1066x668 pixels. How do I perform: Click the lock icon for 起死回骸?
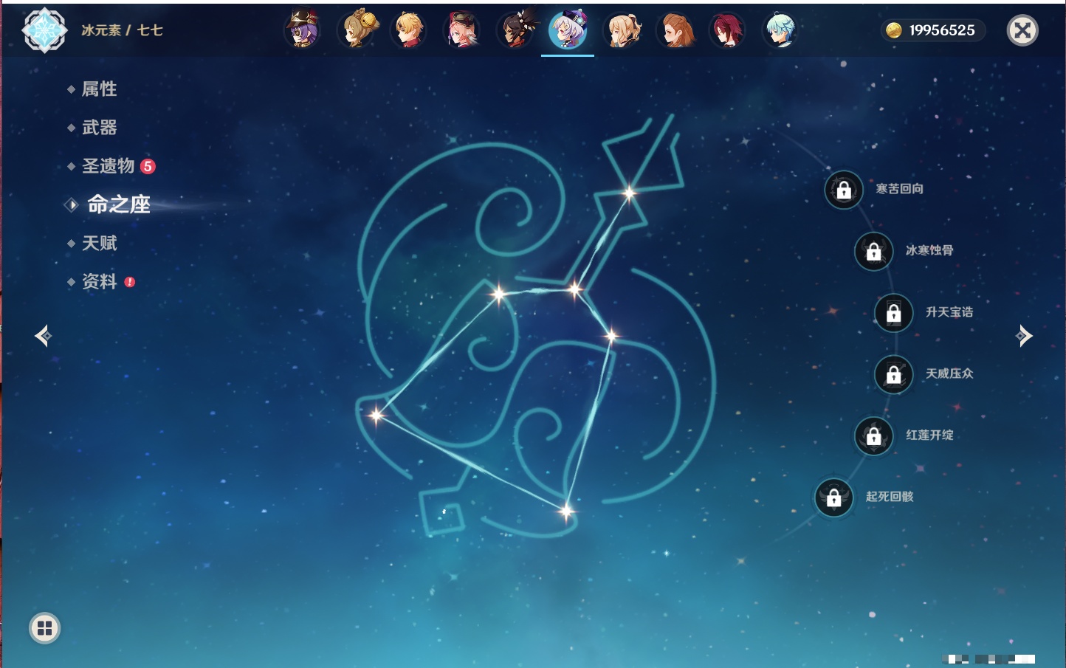click(833, 497)
